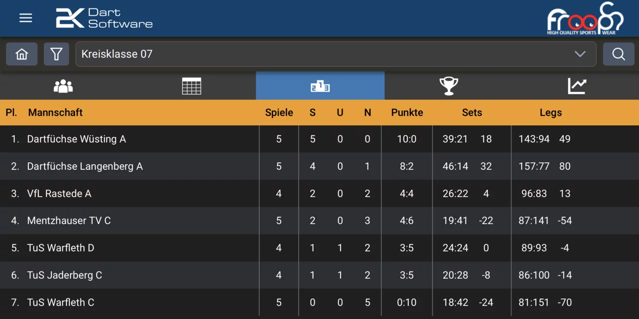This screenshot has height=319, width=639.
Task: Open the hamburger navigation menu
Action: (x=25, y=18)
